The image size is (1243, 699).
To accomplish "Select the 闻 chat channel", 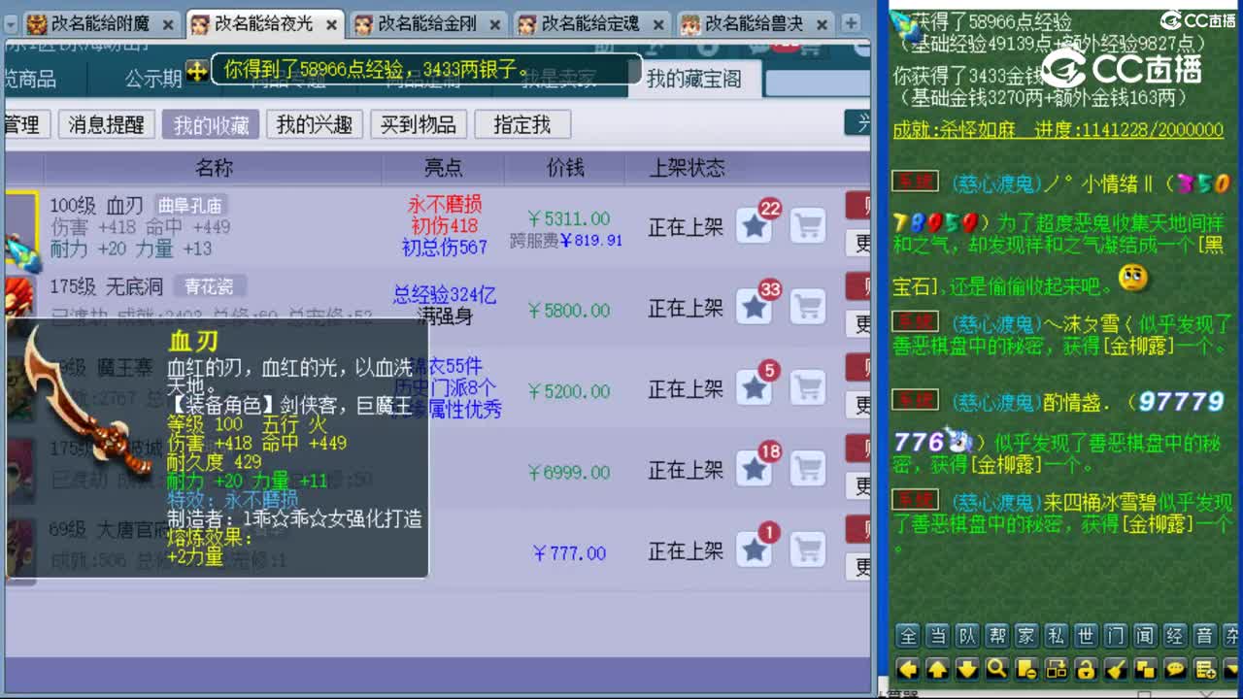I will 1145,636.
